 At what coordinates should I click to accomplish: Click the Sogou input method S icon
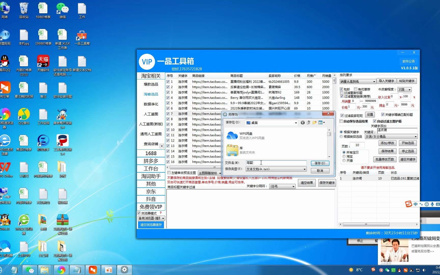click(409, 204)
